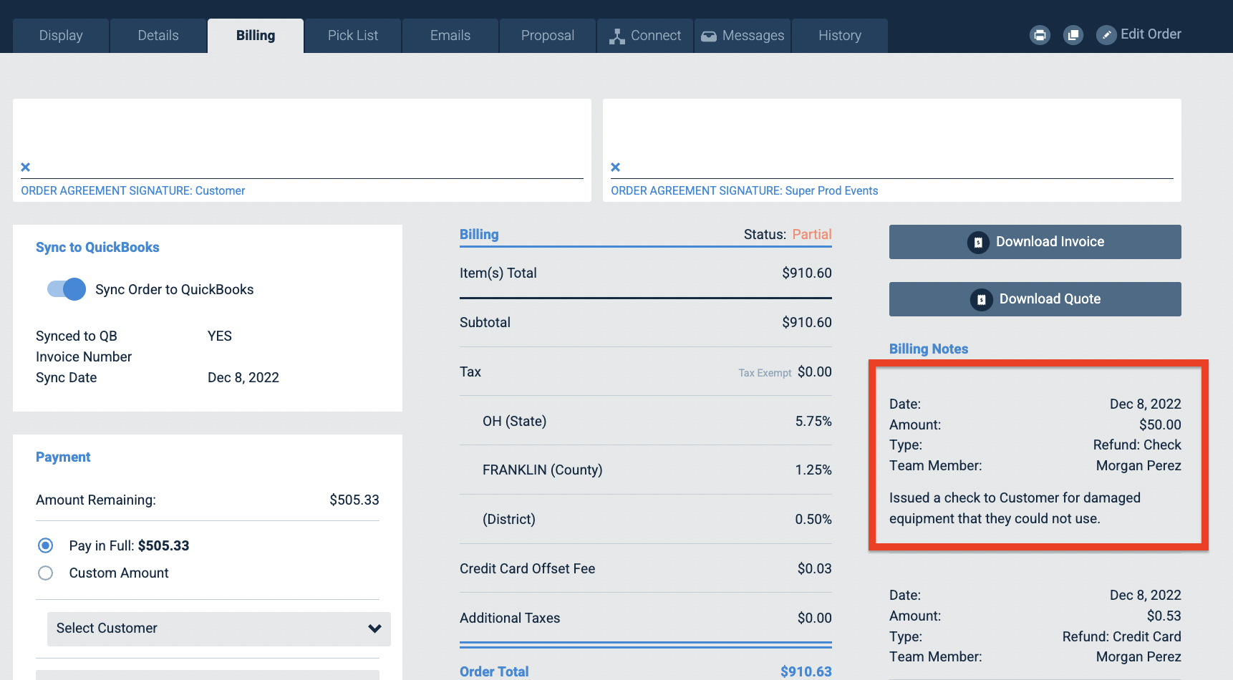Toggle Sync Order to QuickBooks off

pyautogui.click(x=65, y=289)
